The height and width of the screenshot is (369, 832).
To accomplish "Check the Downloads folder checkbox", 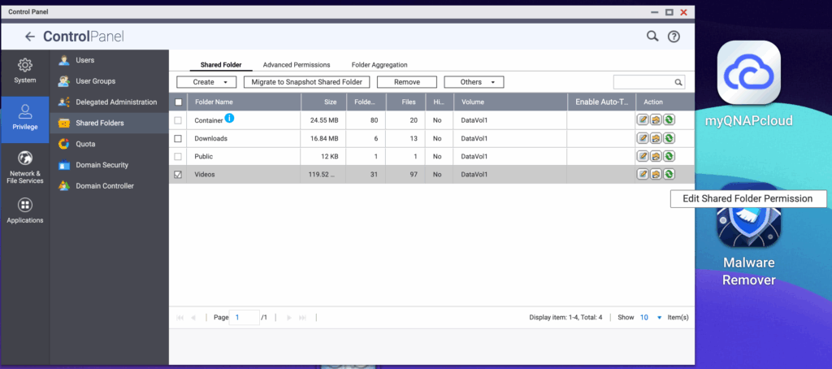I will 179,138.
